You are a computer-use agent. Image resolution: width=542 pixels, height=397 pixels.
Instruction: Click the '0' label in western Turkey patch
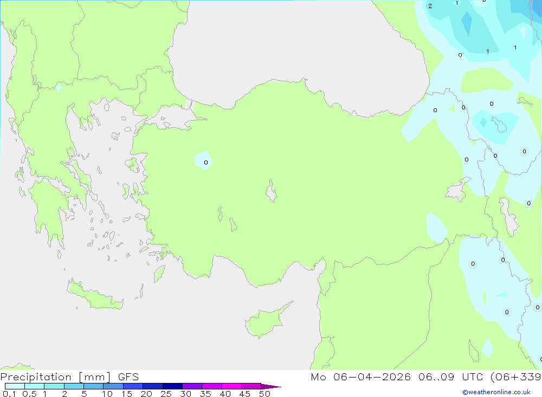click(205, 162)
